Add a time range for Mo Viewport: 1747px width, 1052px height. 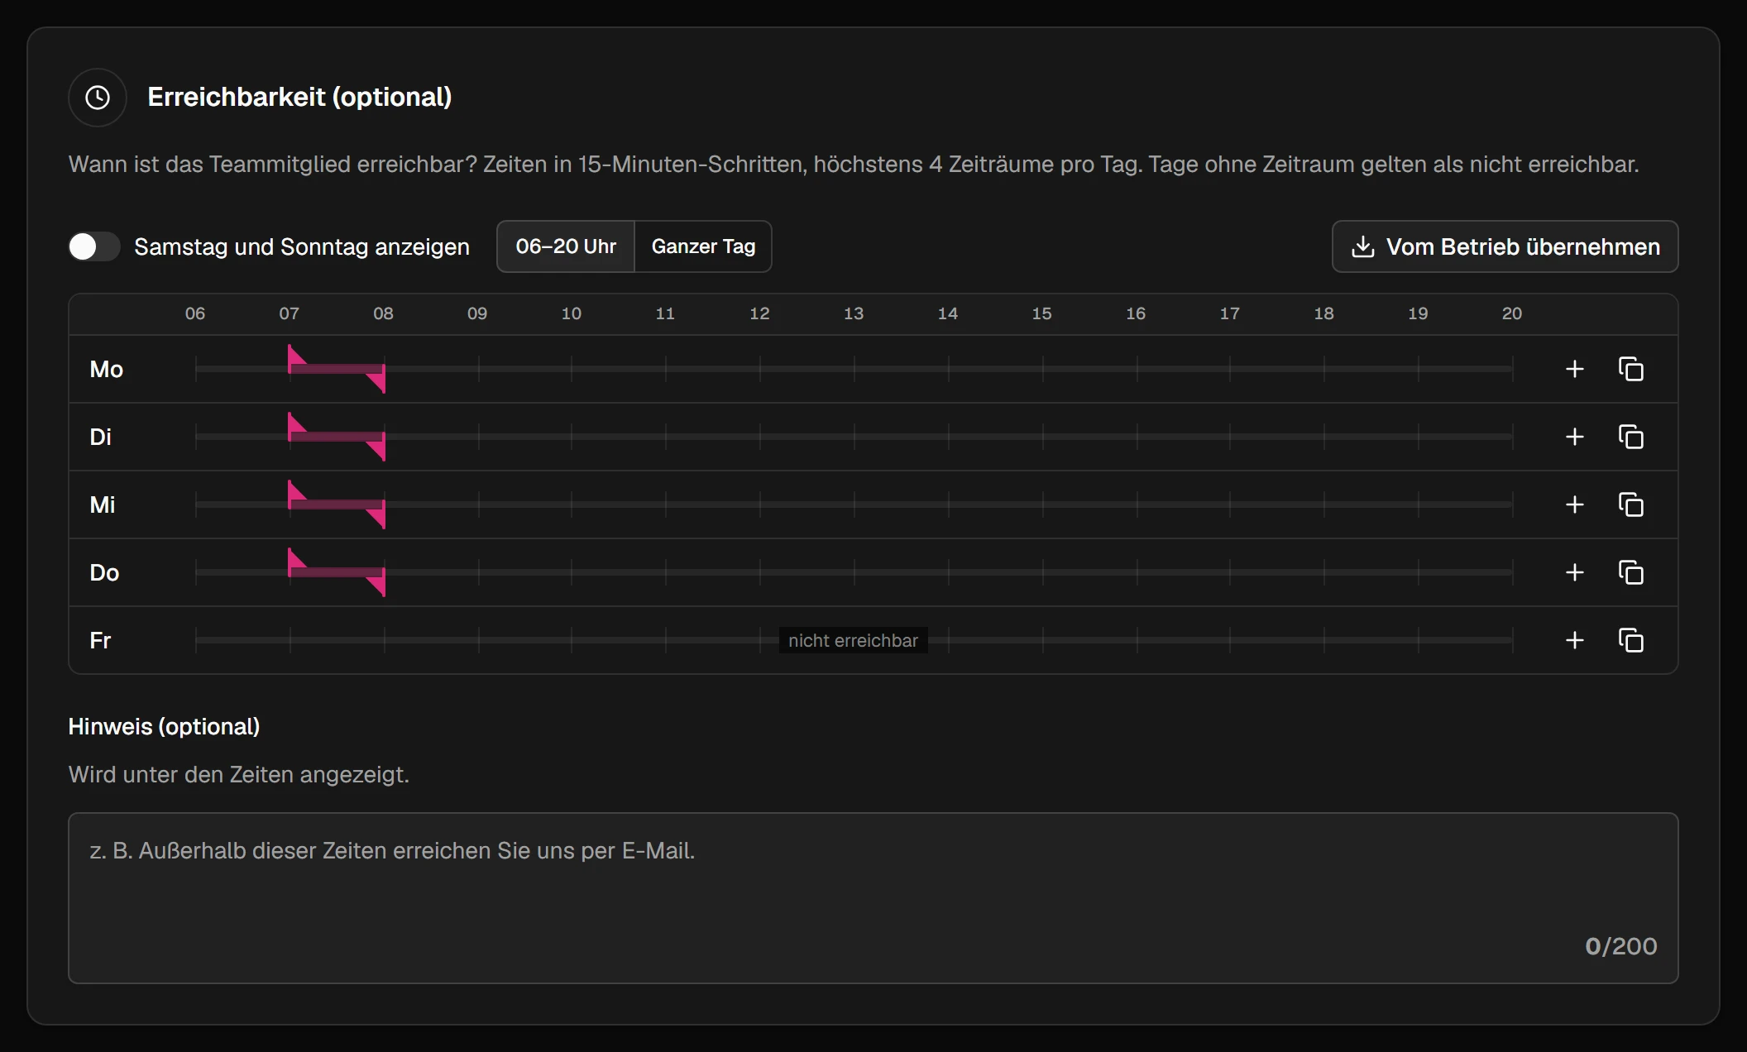pyautogui.click(x=1575, y=369)
